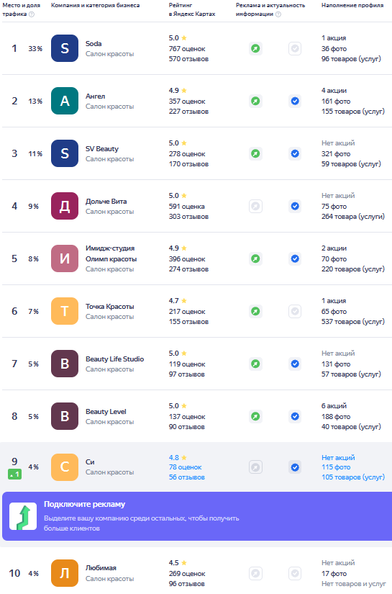Click the blue verified checkmark for Ангел
This screenshot has height=594, width=392.
295,101
